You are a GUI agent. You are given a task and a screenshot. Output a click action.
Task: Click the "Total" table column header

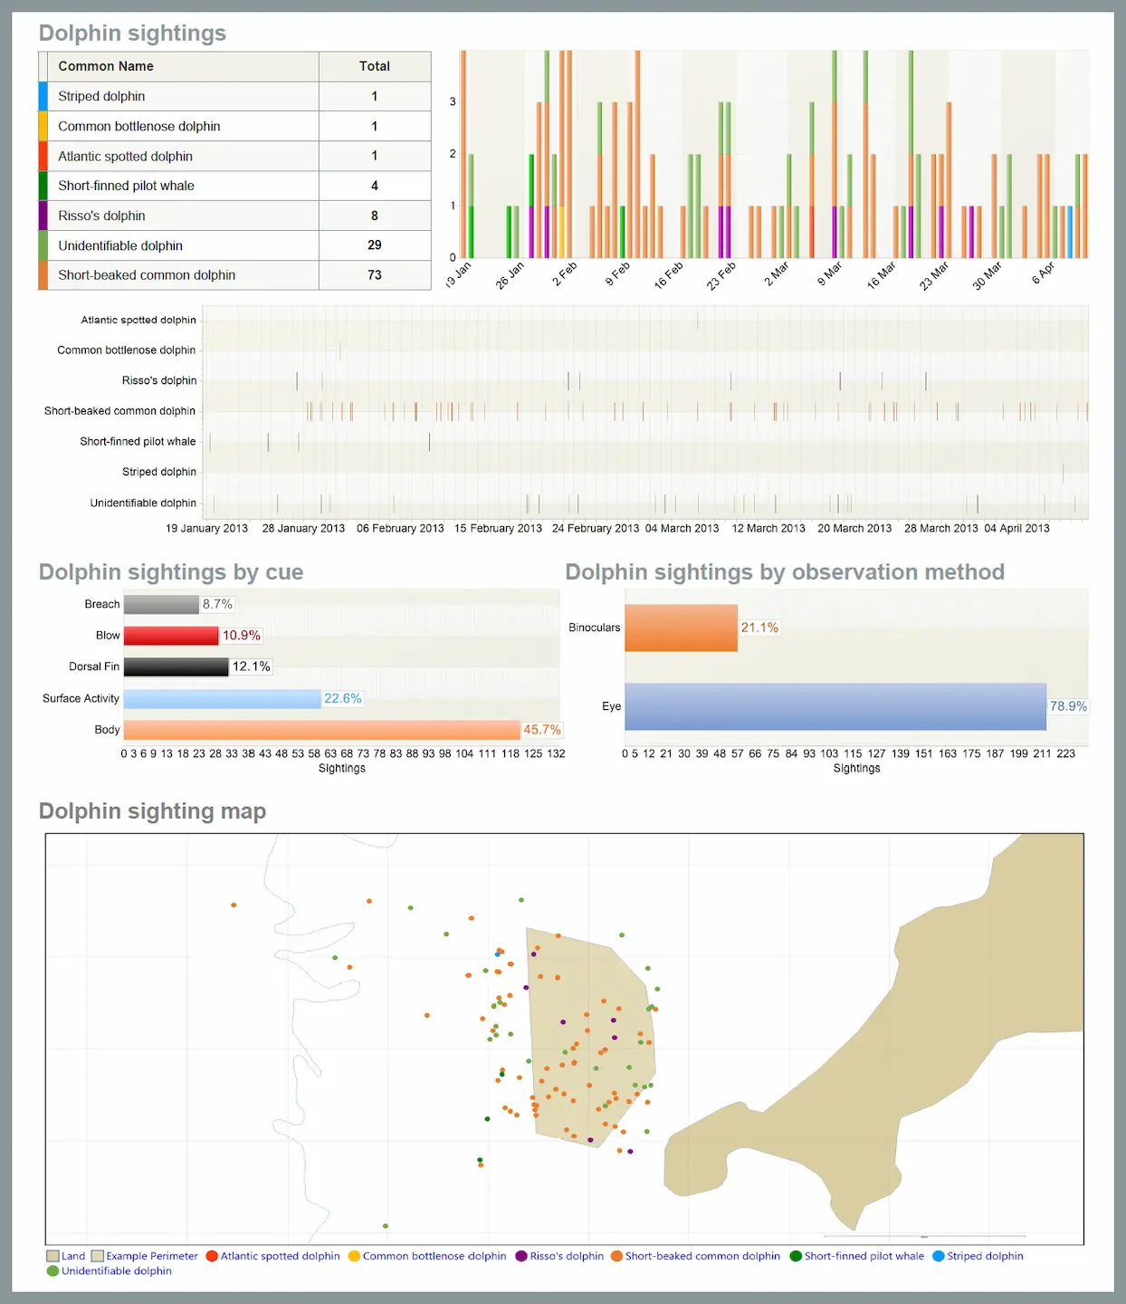pos(375,66)
